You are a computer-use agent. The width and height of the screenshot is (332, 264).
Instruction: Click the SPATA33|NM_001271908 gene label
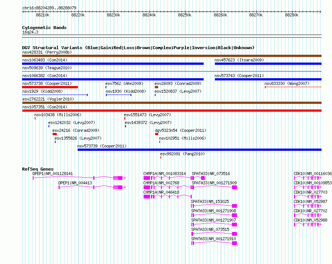click(213, 211)
